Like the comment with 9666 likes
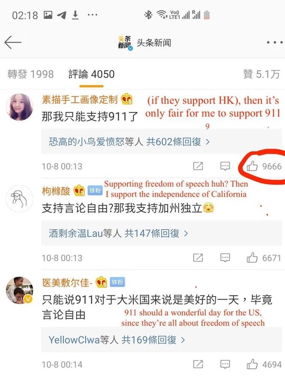285x376 pixels. (x=252, y=166)
